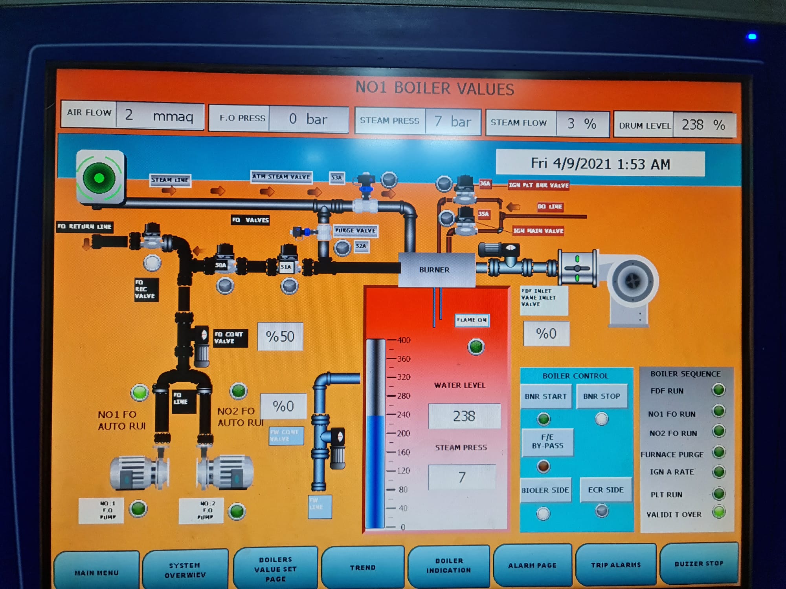Toggle the F/E BY-PASS button
Viewport: 786px width, 589px height.
[547, 442]
